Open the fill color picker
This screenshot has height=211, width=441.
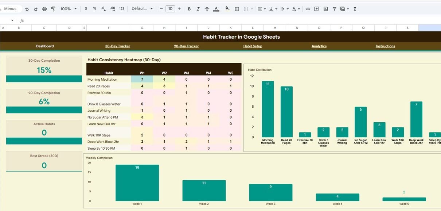[227, 9]
